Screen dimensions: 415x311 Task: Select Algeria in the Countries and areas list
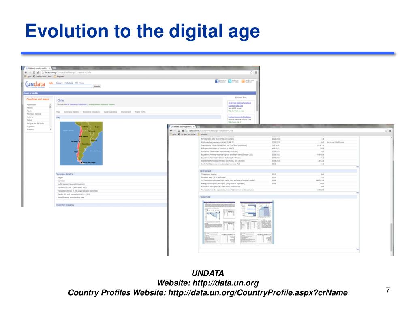click(x=29, y=111)
